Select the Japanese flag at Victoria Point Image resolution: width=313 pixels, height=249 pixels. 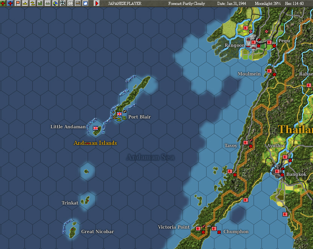(x=198, y=229)
